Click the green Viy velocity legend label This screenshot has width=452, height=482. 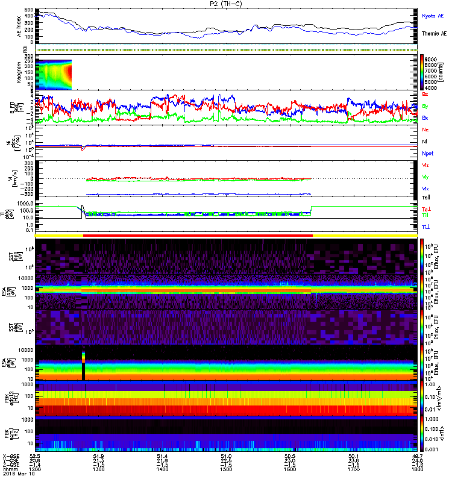[425, 177]
